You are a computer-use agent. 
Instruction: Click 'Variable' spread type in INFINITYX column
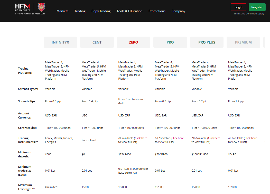pyautogui.click(x=50, y=89)
